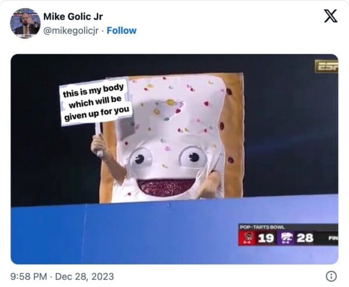Click the mascot's right googly eye
The width and height of the screenshot is (349, 287).
tap(193, 157)
